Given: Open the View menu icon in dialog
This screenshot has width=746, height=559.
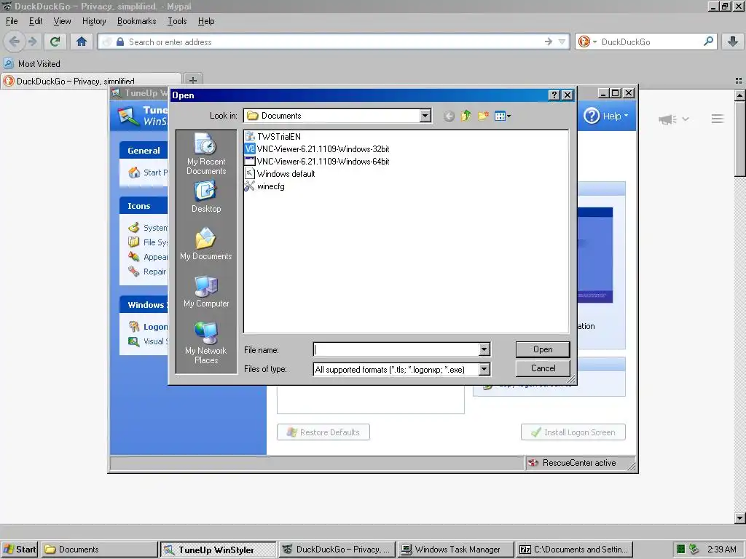Looking at the screenshot, I should (503, 116).
